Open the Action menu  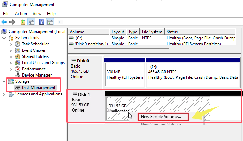(x=21, y=13)
